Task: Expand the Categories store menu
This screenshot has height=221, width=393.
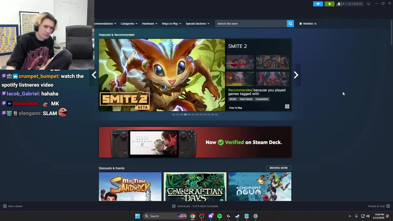Action: [129, 24]
